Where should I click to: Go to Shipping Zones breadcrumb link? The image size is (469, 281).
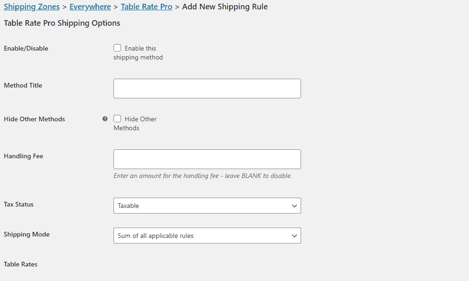tap(32, 7)
